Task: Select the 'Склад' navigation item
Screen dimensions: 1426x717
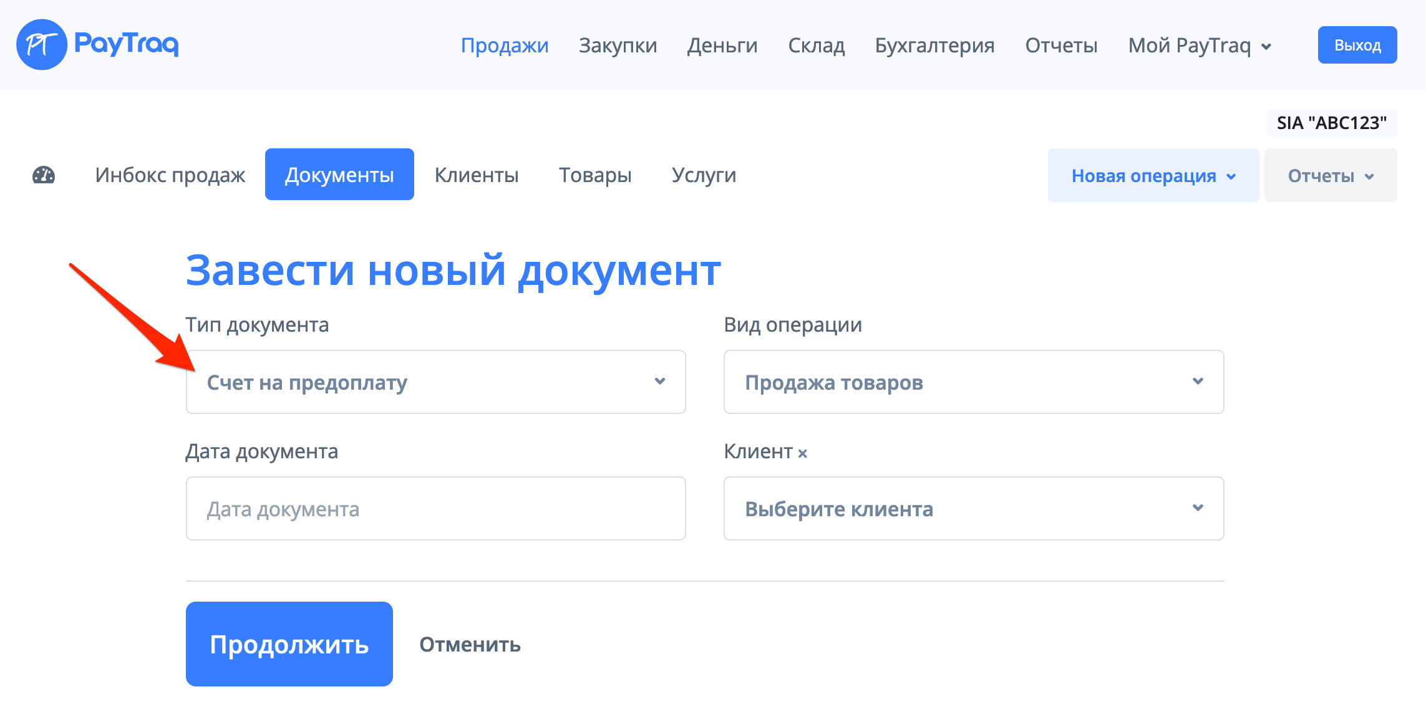Action: point(817,46)
